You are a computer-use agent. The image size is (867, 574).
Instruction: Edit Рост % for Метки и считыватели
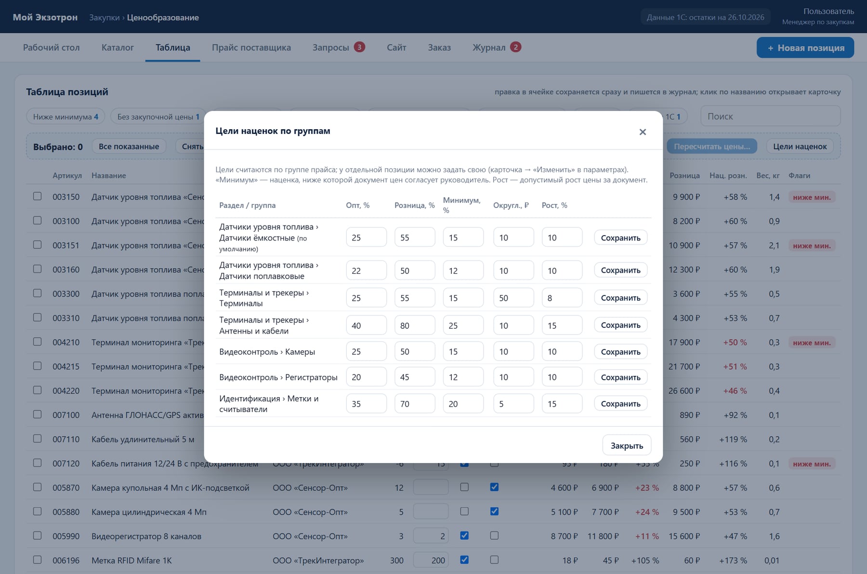coord(562,404)
